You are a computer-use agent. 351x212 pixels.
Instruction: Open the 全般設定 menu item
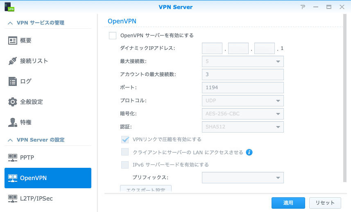tap(48, 102)
